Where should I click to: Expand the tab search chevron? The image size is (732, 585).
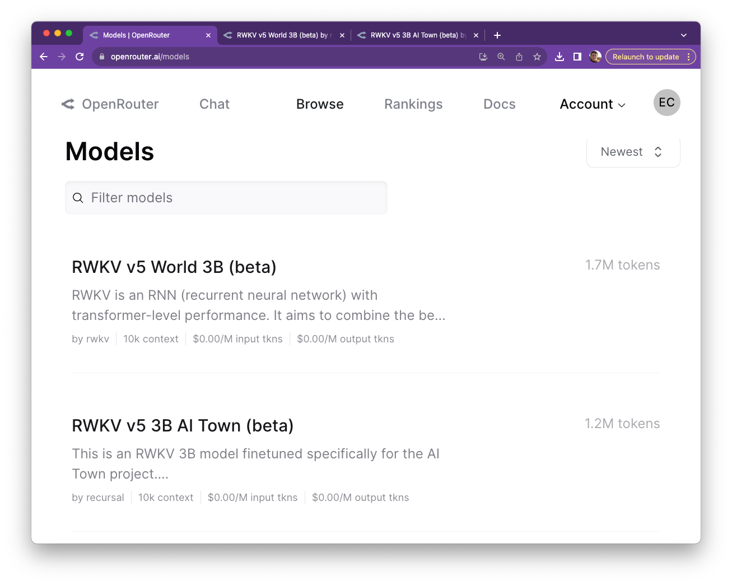point(684,35)
